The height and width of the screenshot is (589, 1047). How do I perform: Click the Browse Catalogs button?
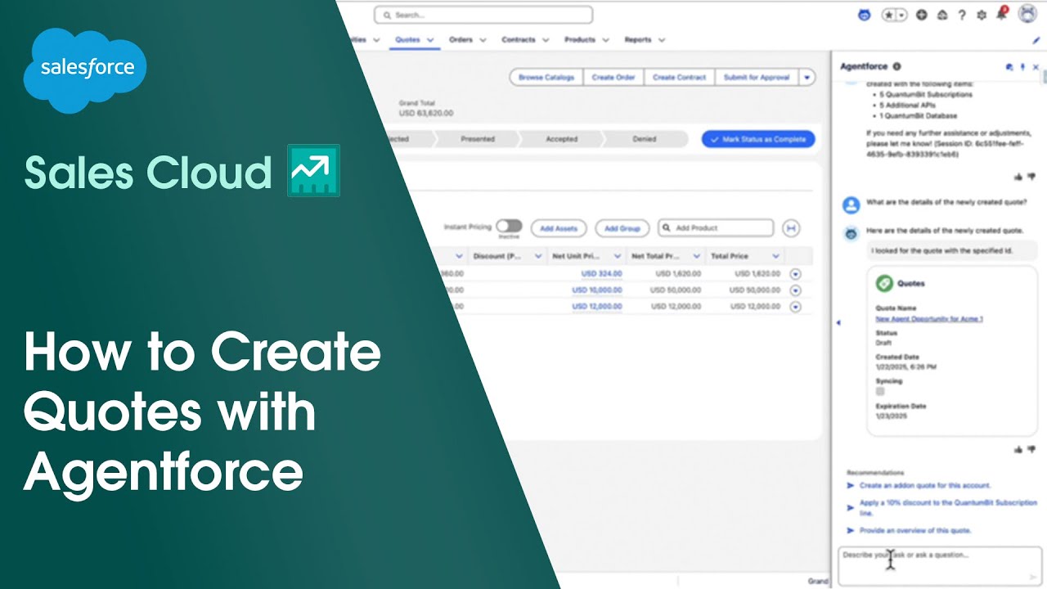pos(546,77)
